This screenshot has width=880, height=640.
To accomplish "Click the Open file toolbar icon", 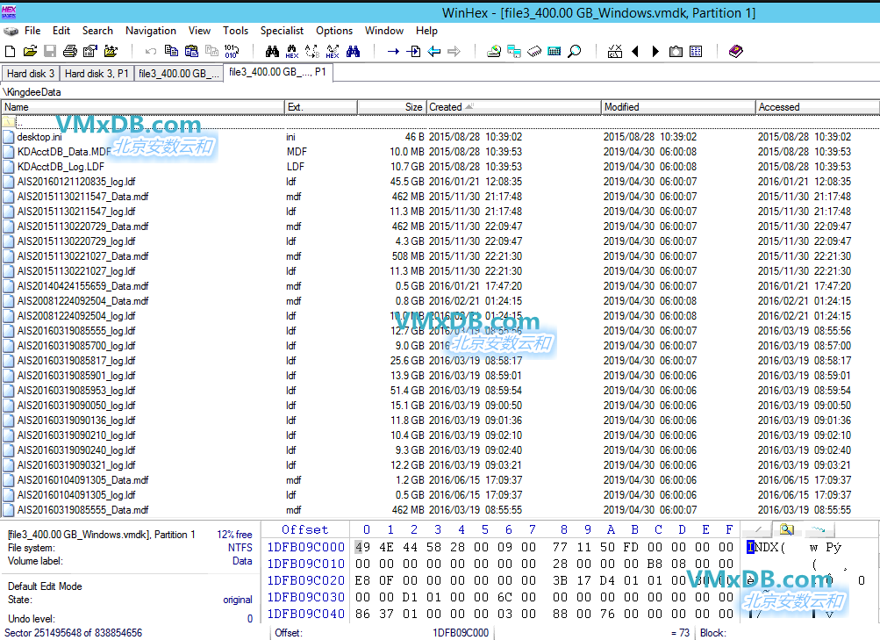I will click(31, 52).
